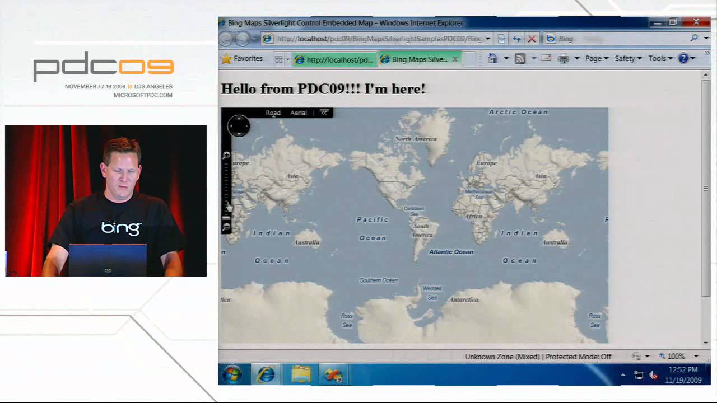Click the Atlantic Ocean label on map
Screen dimensions: 717x403
(451, 252)
